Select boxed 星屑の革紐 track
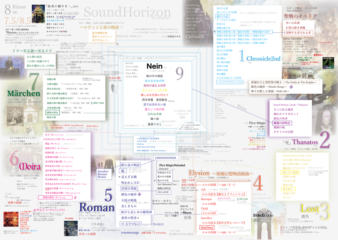Viewport: 338px width, 240px height. tap(129, 188)
